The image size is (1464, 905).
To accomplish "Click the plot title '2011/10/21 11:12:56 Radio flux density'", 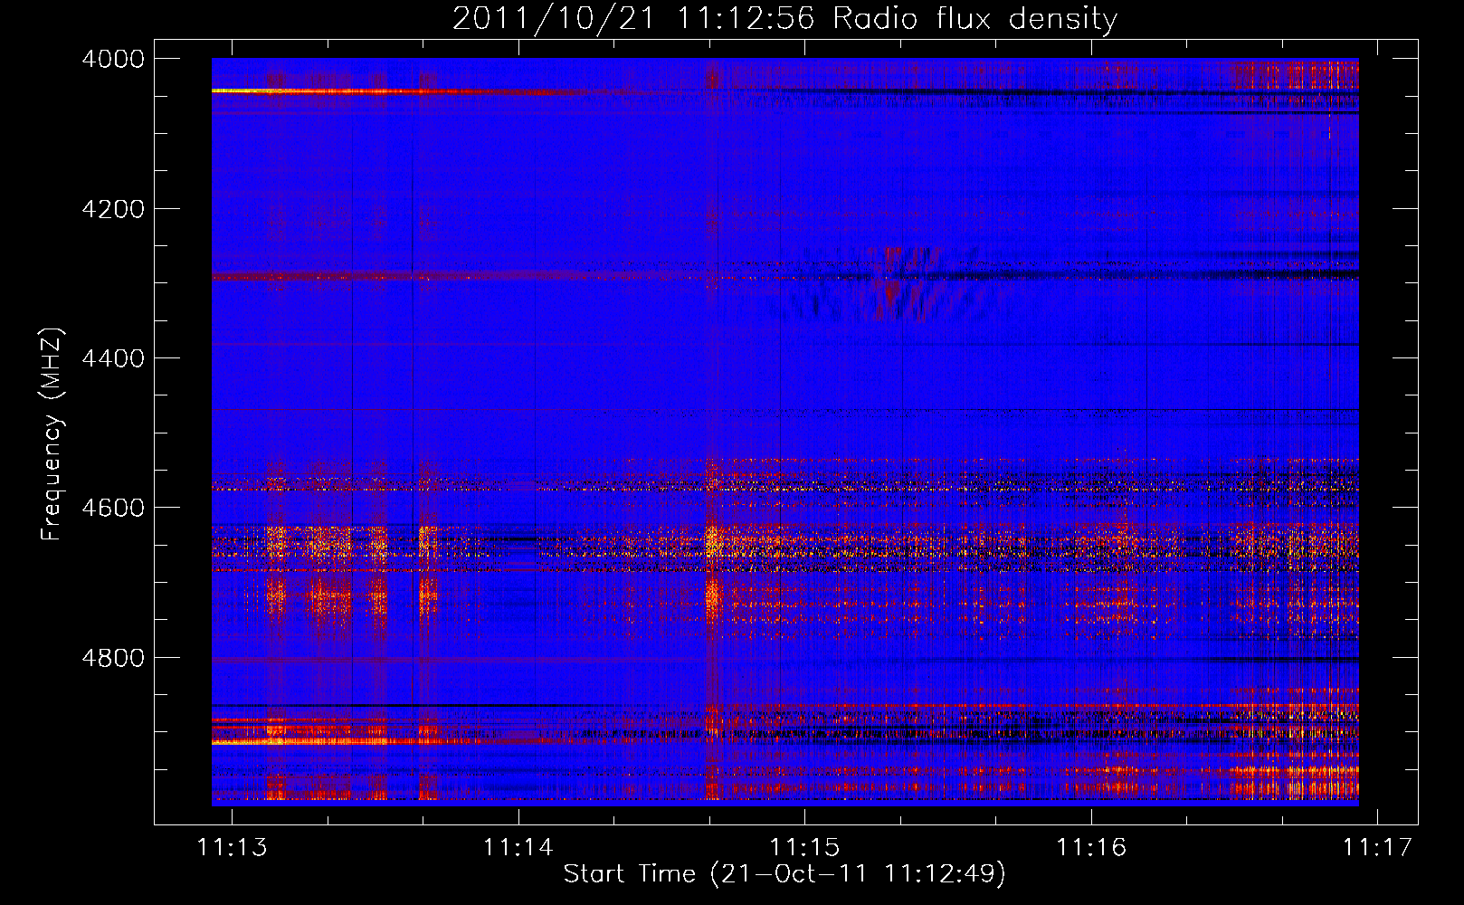I will click(x=784, y=18).
